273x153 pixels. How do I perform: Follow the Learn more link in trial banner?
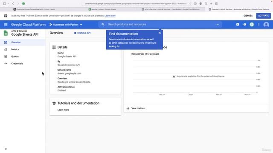[x=110, y=16]
